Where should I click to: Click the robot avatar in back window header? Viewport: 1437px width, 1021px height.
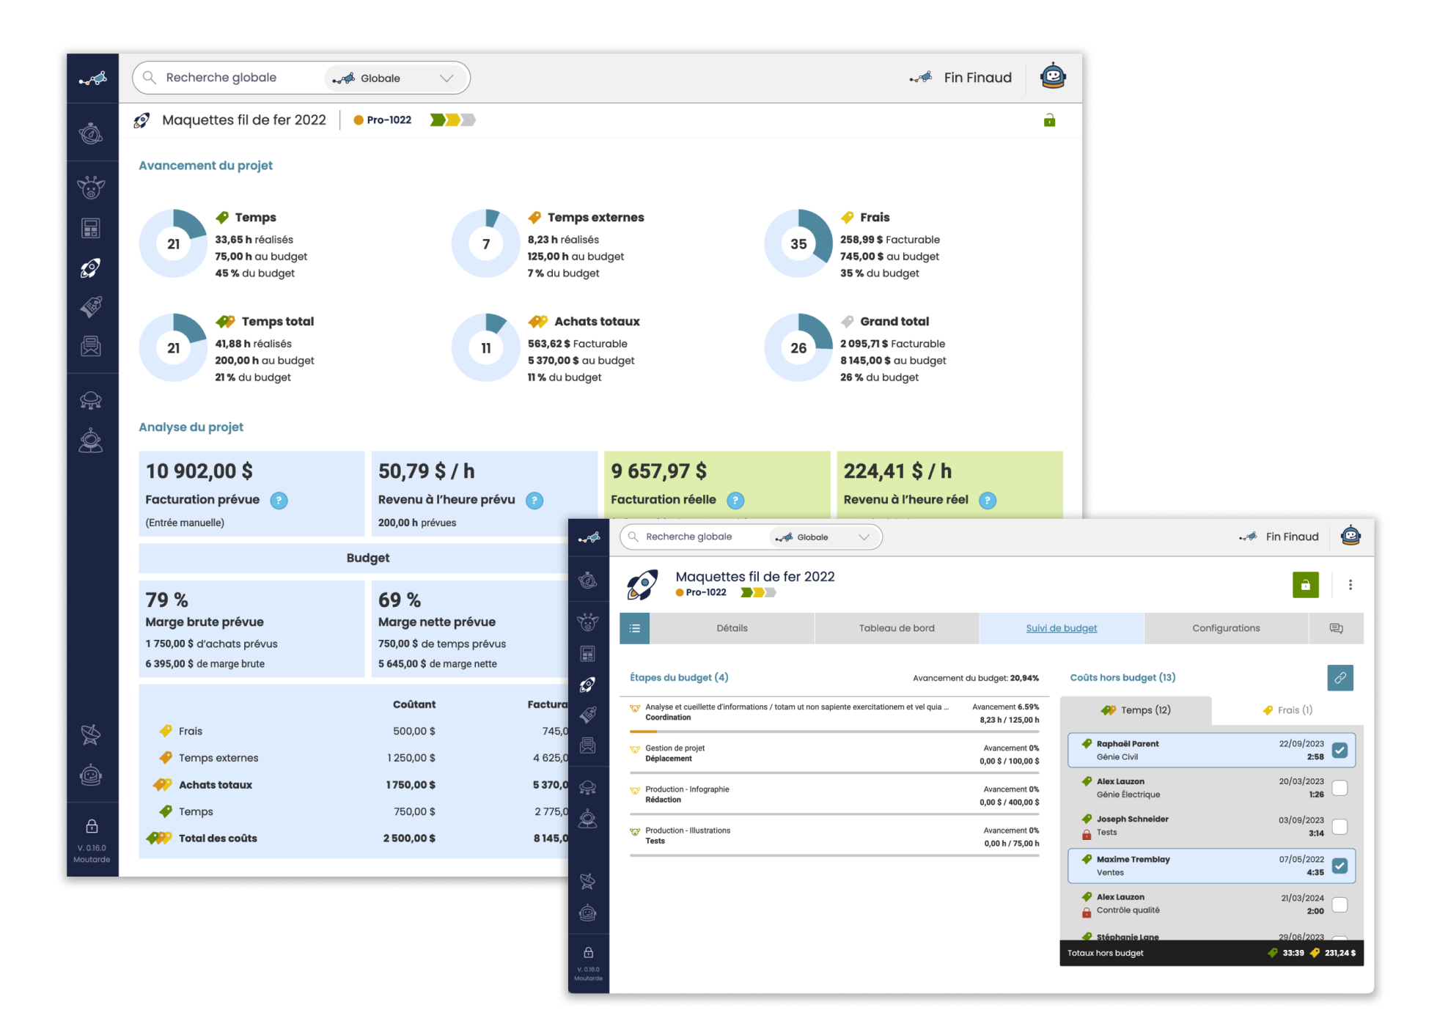[x=1053, y=75]
